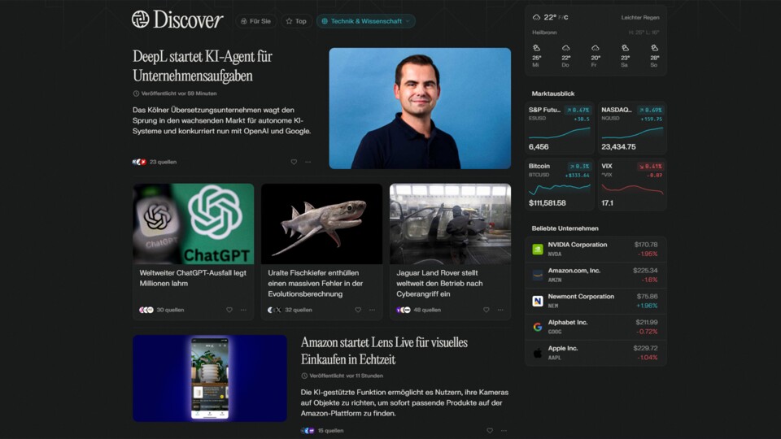Screen dimensions: 781x439
Task: View 30 quellen of the ChatGPT article
Action: coord(162,310)
